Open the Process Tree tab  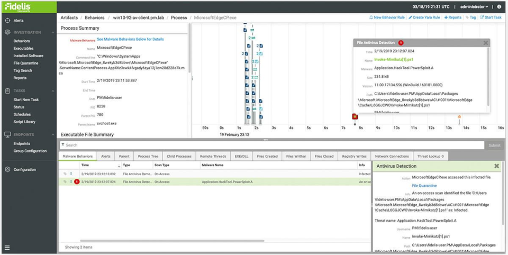(x=148, y=156)
